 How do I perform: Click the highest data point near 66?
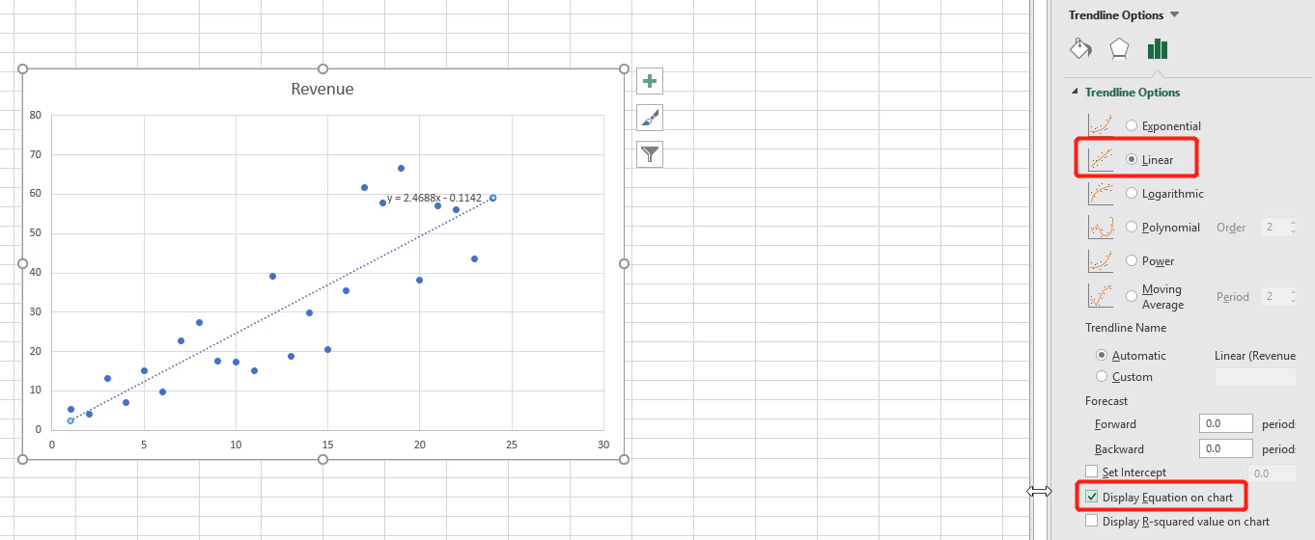click(401, 168)
